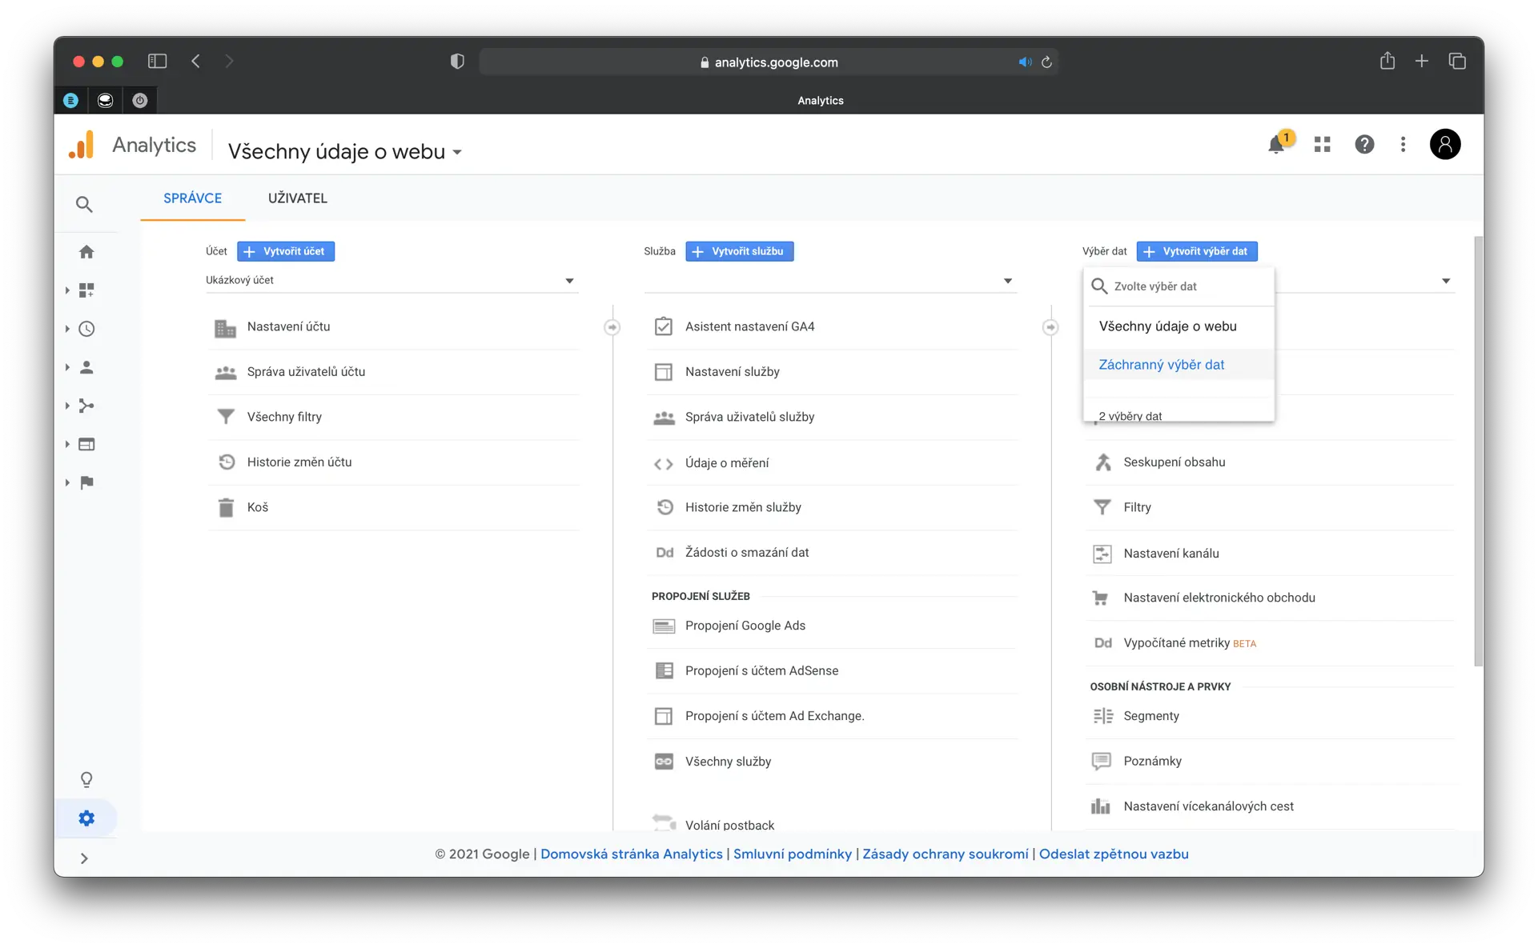Click the three-dot more options menu

point(1402,145)
